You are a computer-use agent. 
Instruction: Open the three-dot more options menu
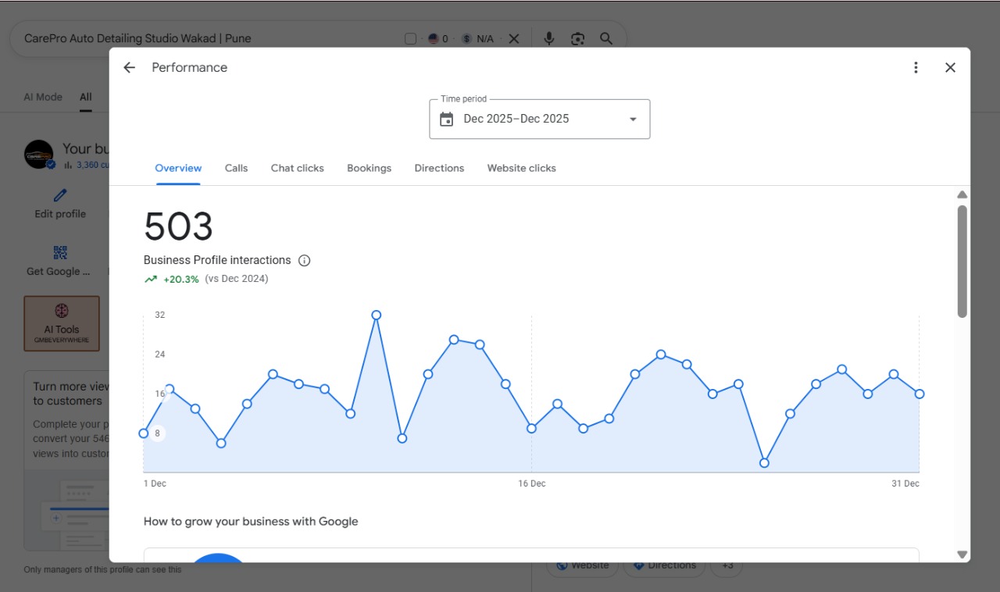tap(916, 68)
